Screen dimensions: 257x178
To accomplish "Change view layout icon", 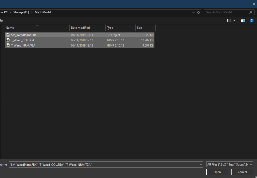I will (229, 20).
